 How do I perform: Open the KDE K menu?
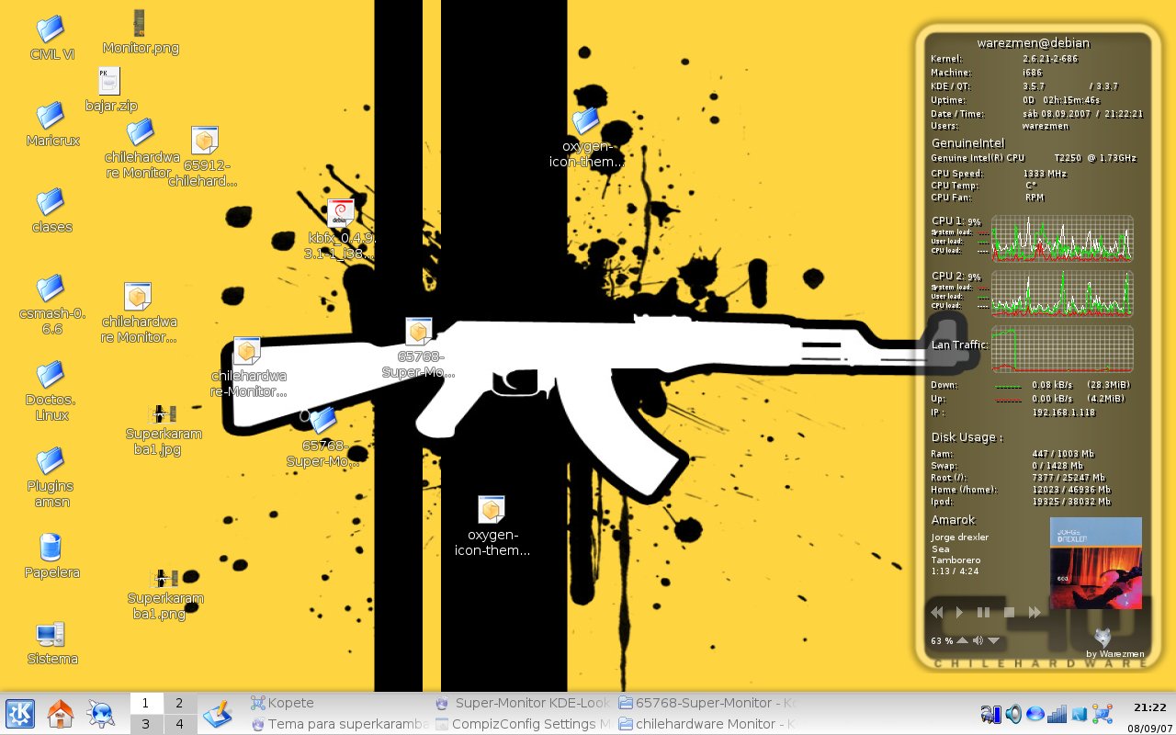[x=20, y=713]
